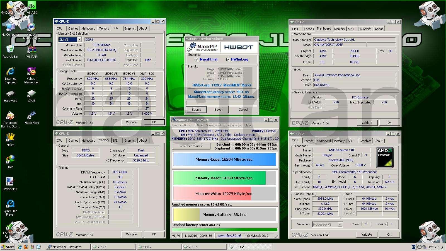Viewport: 446px width, 251px height.
Task: Start benchmark in MaxxMEM
Action: click(x=191, y=146)
